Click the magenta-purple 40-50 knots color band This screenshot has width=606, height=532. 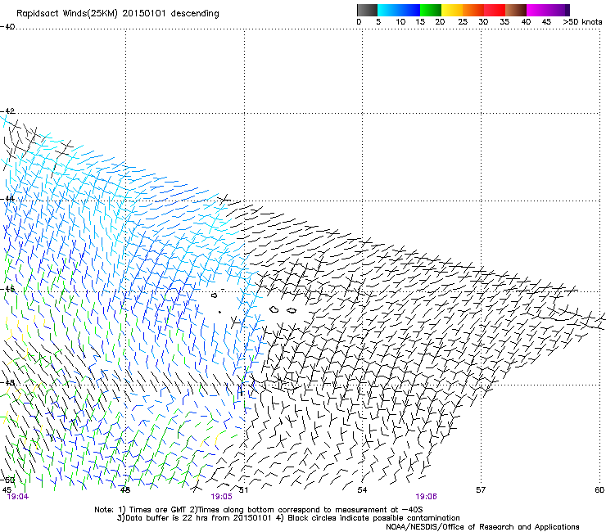(x=548, y=10)
